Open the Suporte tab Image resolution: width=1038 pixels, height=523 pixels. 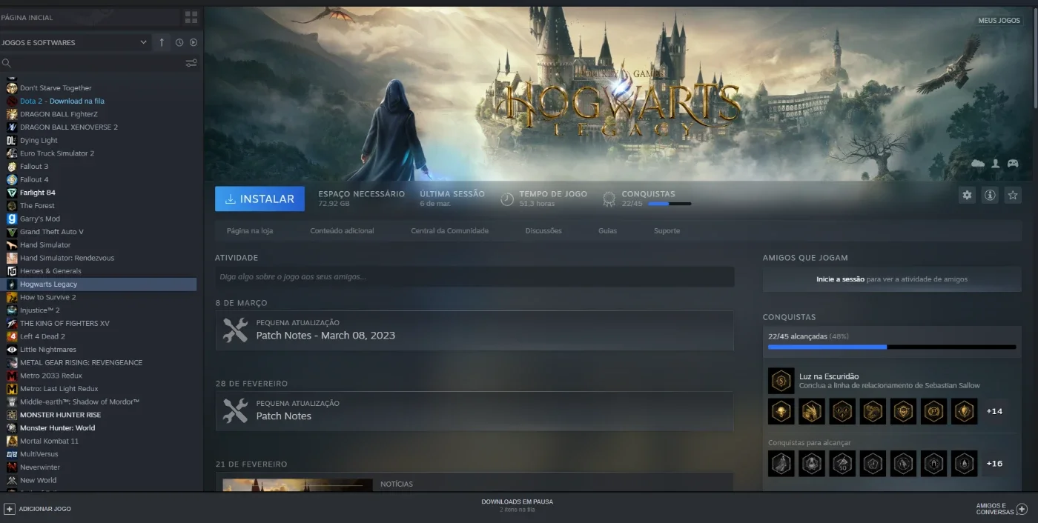point(667,230)
